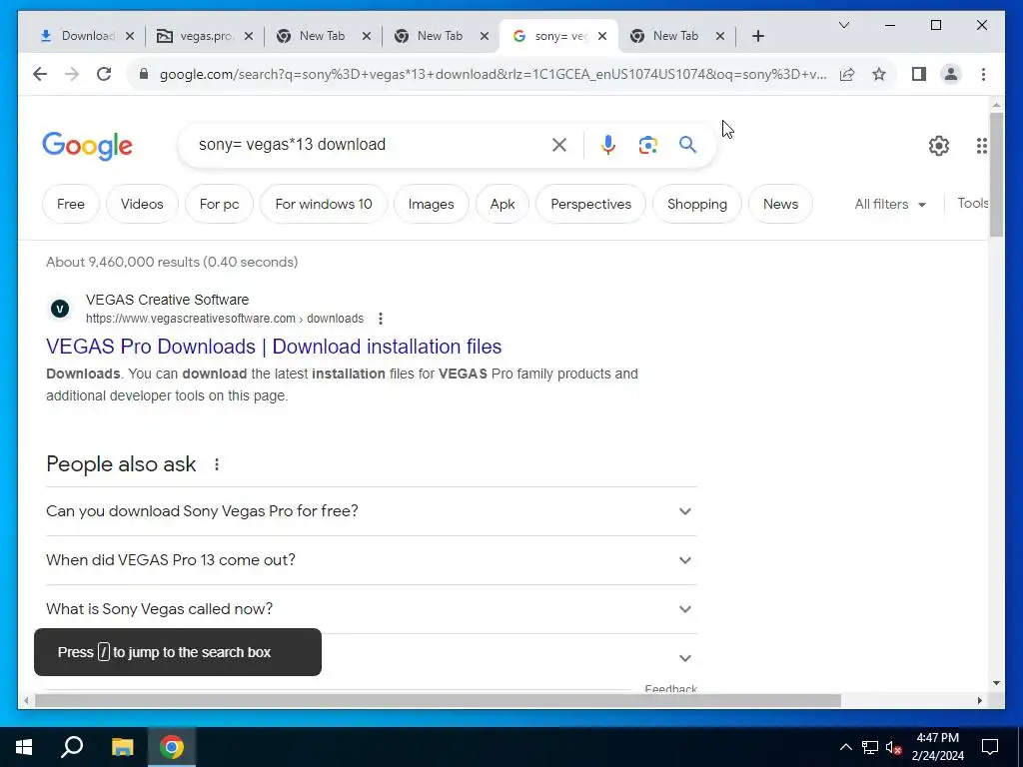Click the address bar URL
1023x767 pixels.
click(x=493, y=74)
